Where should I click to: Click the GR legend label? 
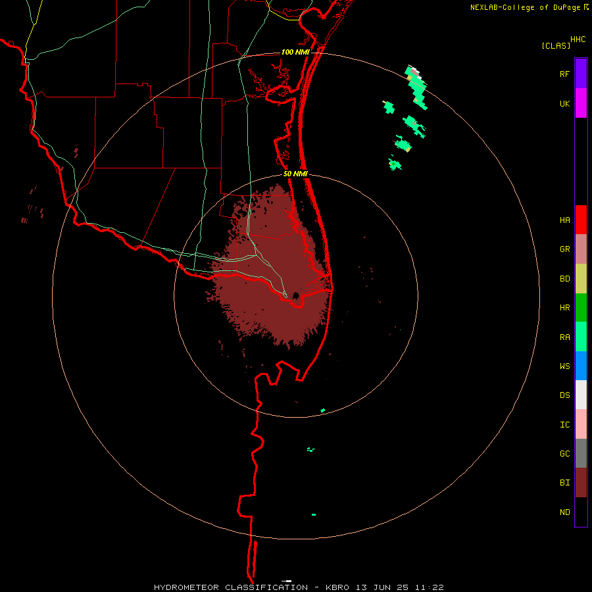tap(565, 249)
